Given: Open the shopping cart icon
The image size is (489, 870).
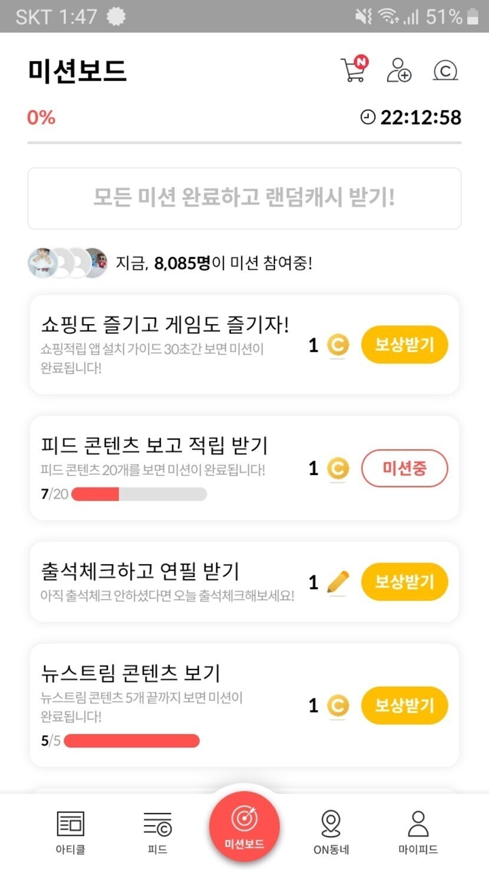Looking at the screenshot, I should click(354, 70).
